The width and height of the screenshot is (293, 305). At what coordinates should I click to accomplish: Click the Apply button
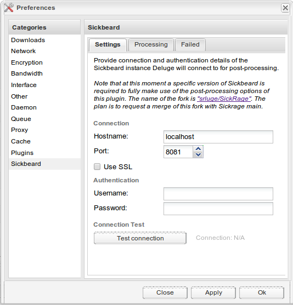pyautogui.click(x=213, y=292)
